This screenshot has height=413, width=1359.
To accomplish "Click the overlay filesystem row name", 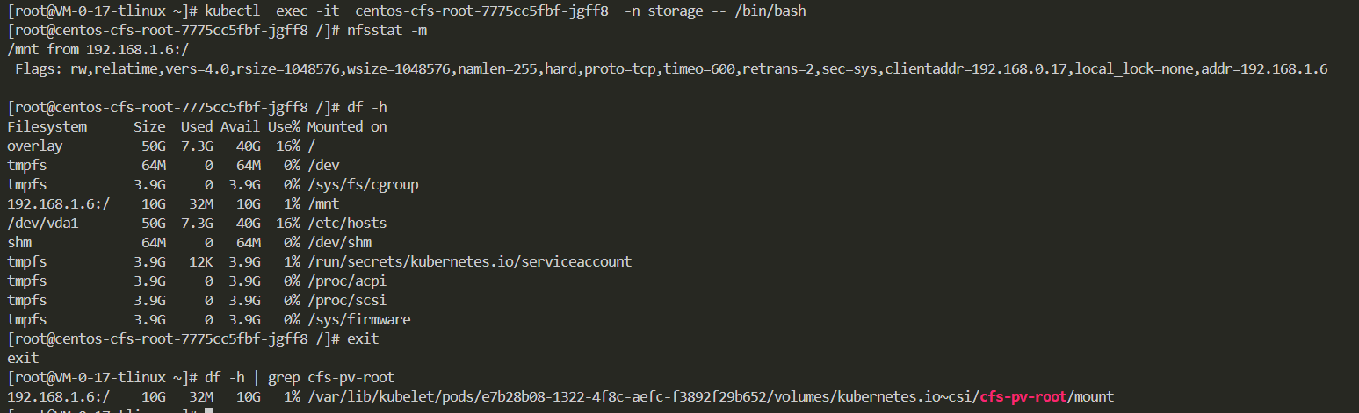I will pyautogui.click(x=35, y=146).
